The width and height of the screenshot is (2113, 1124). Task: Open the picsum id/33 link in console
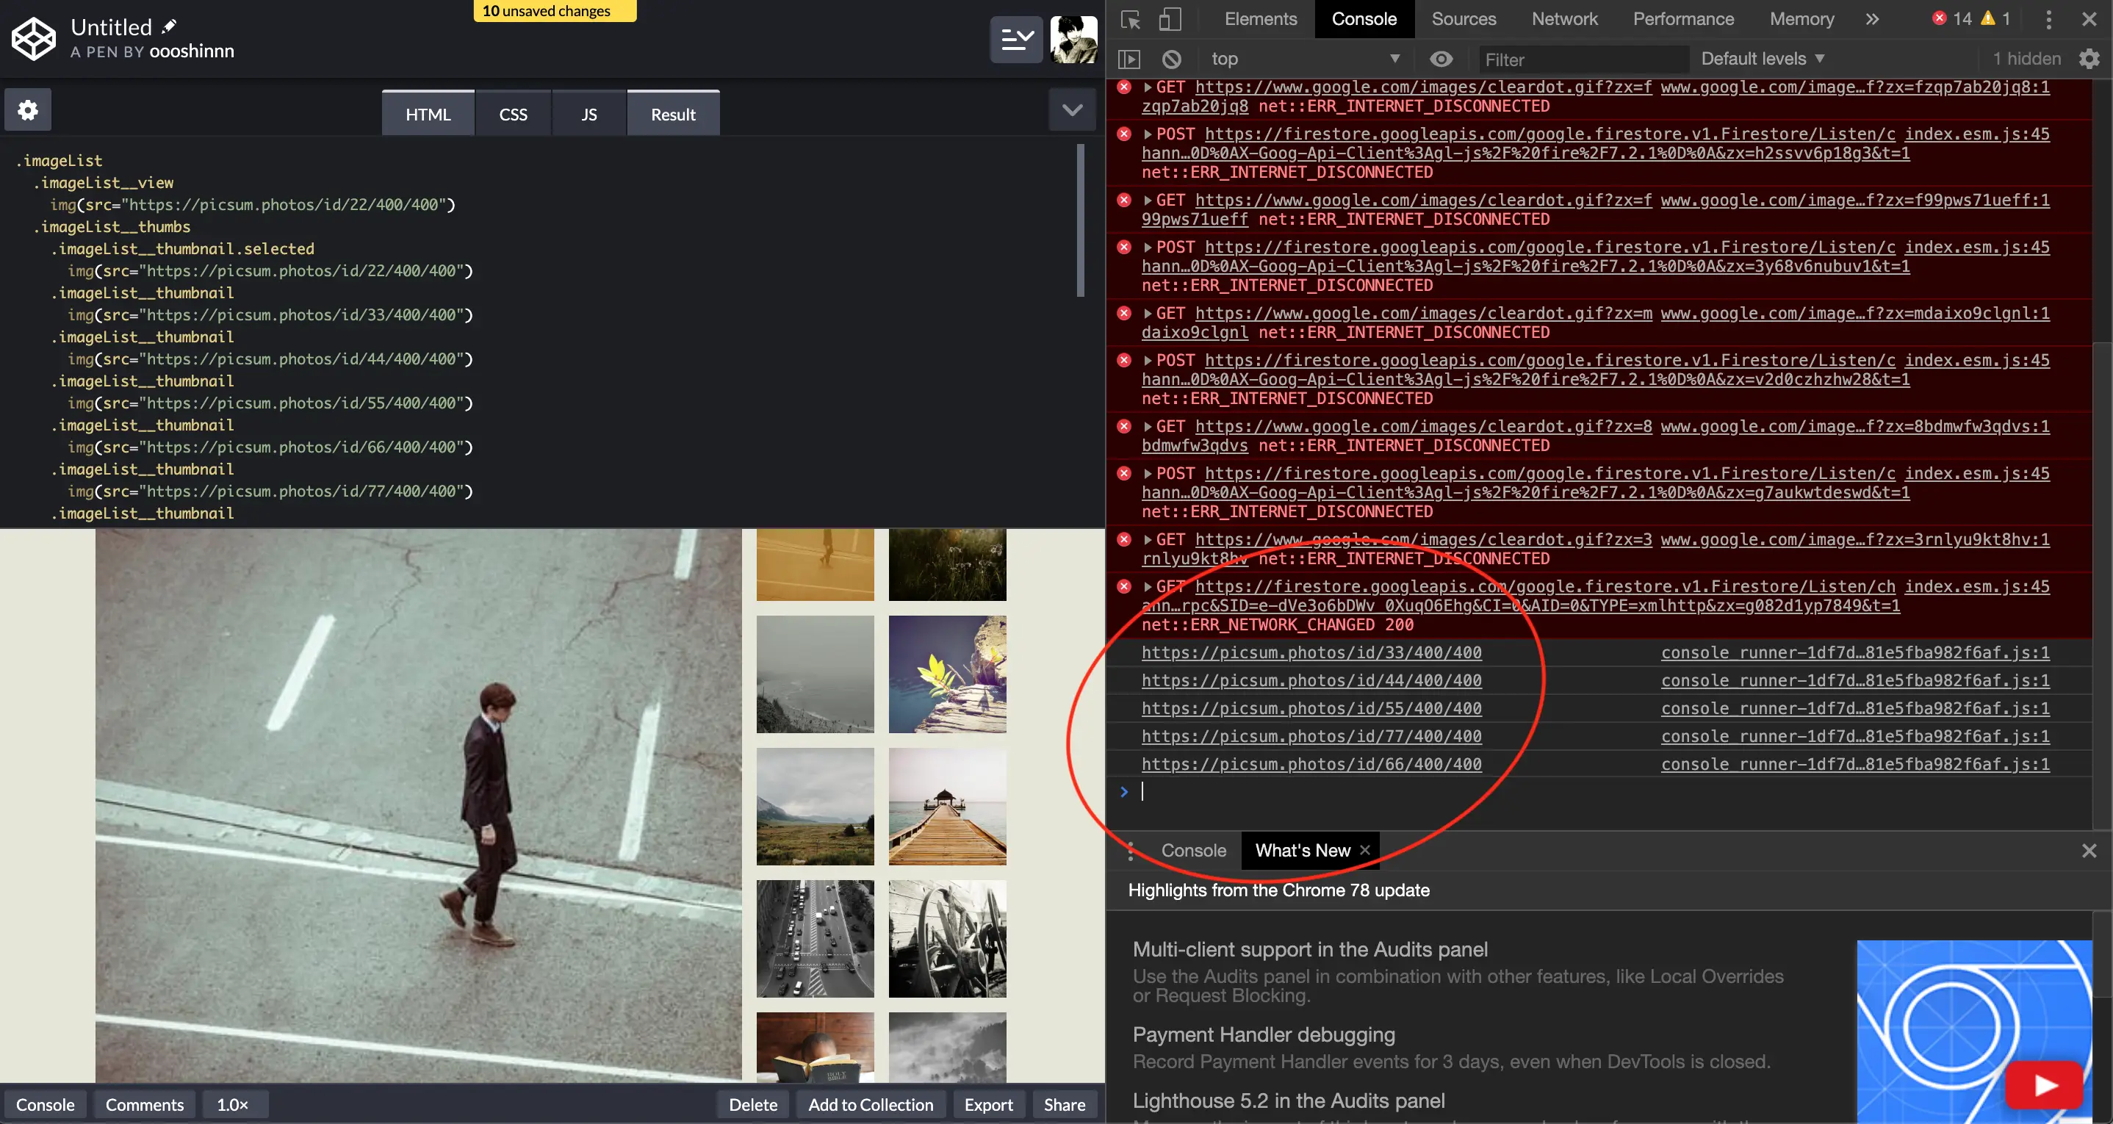pos(1311,652)
